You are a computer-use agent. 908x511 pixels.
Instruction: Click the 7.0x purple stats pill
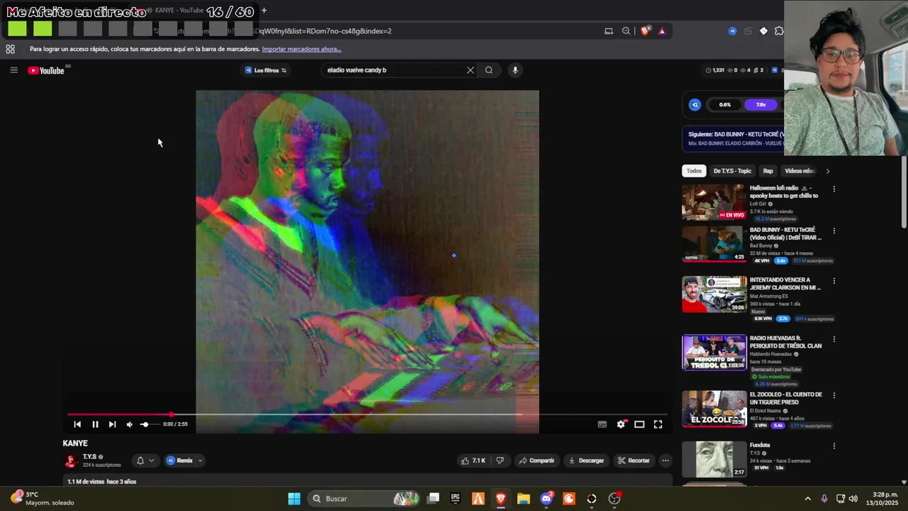(760, 104)
